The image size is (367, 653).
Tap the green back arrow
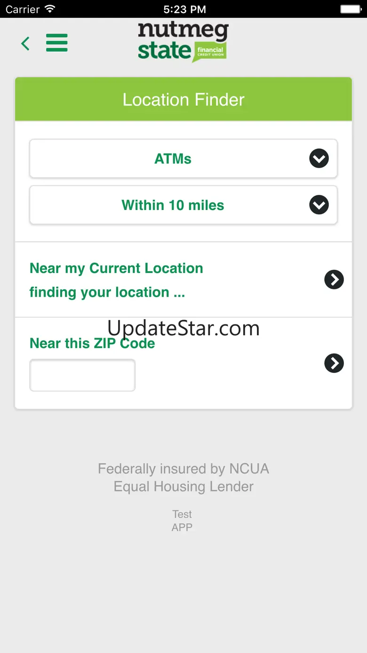click(25, 44)
